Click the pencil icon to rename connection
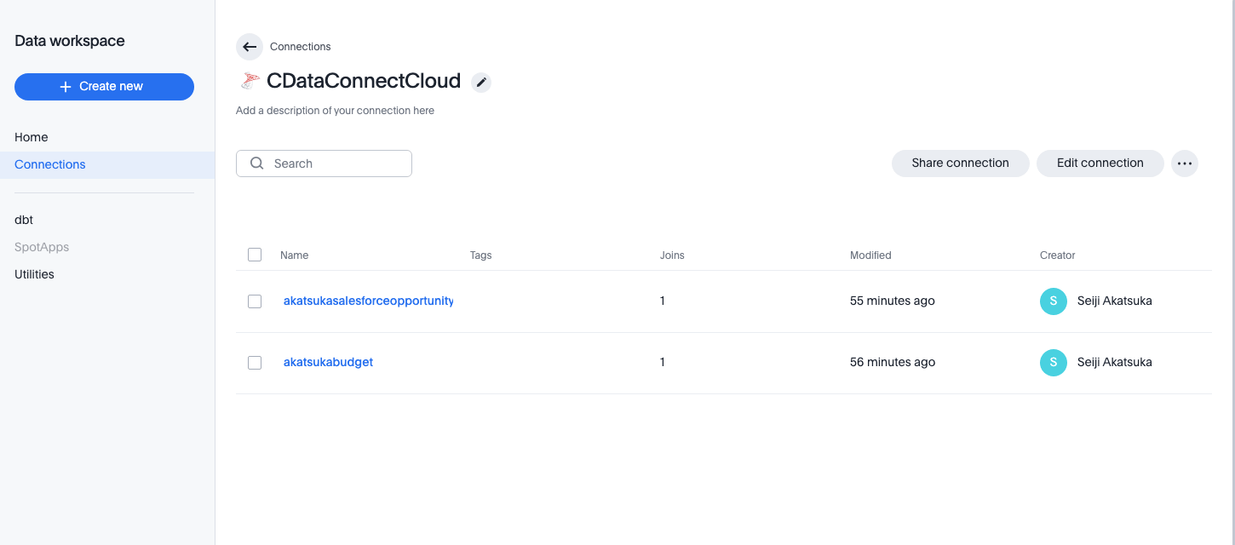 (481, 82)
